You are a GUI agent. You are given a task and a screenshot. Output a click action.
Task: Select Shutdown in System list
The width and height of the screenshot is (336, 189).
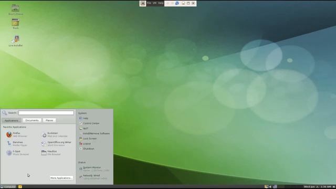(87, 149)
